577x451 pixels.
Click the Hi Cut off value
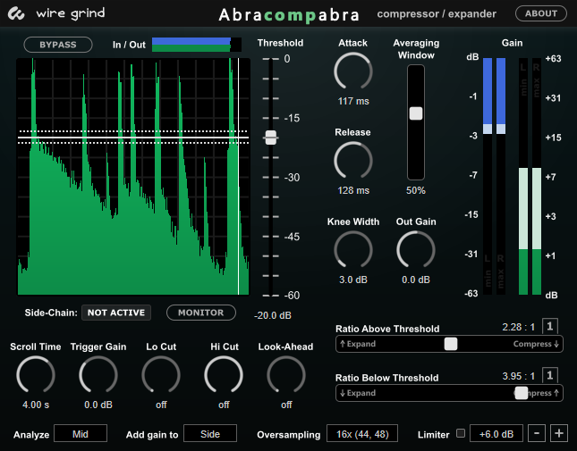click(224, 405)
